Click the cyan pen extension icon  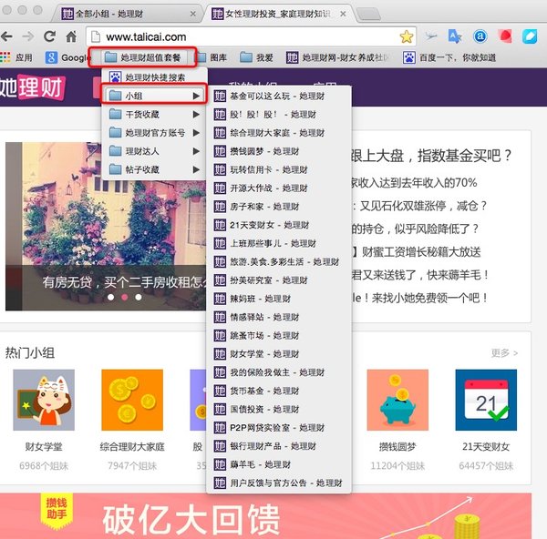[x=530, y=36]
